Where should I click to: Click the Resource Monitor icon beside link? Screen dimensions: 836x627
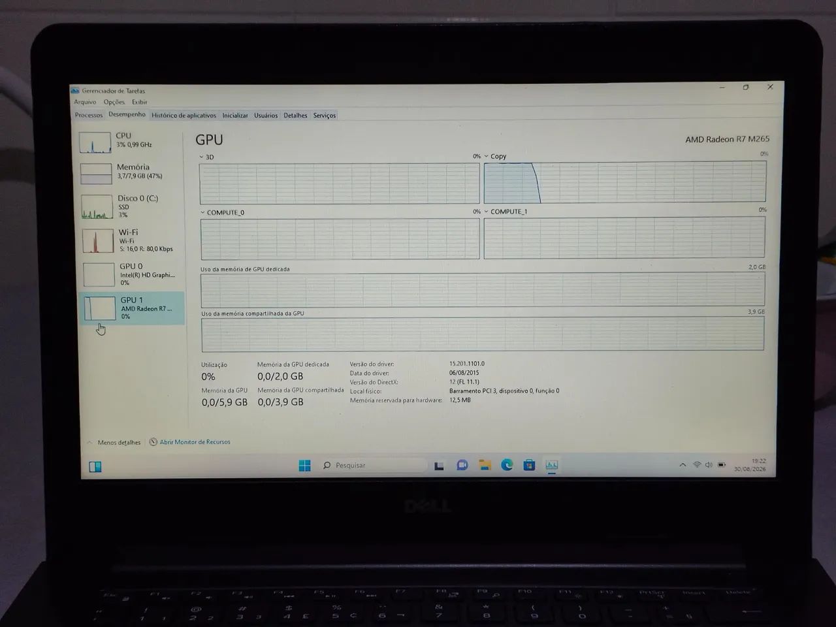click(x=153, y=442)
